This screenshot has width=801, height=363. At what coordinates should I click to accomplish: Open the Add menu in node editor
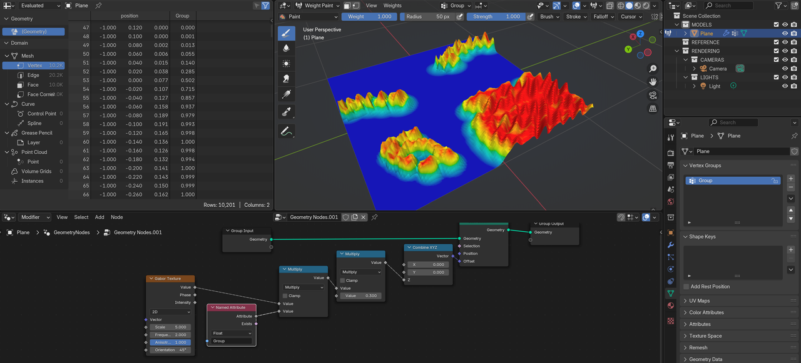pyautogui.click(x=99, y=217)
